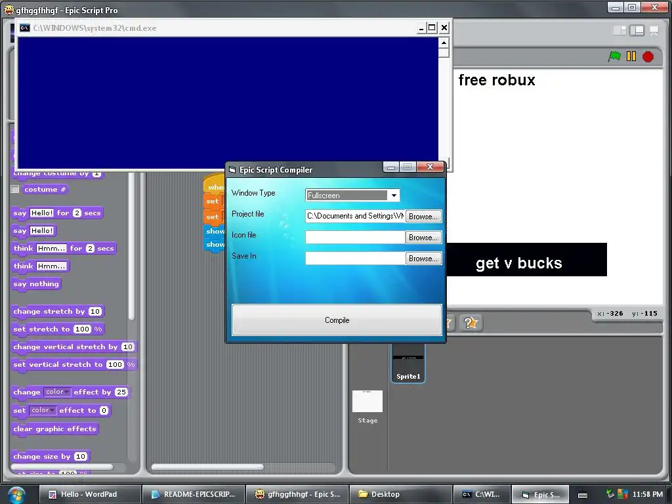Browse for the Icon file
Screen dimensions: 672x504
tap(423, 238)
